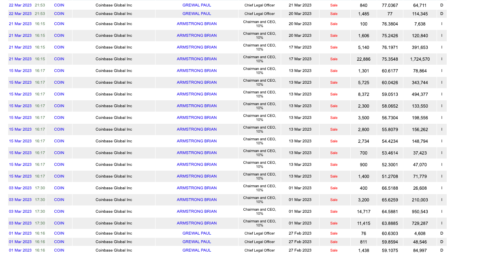
Task: Select the share count 3,500
Action: click(364, 118)
